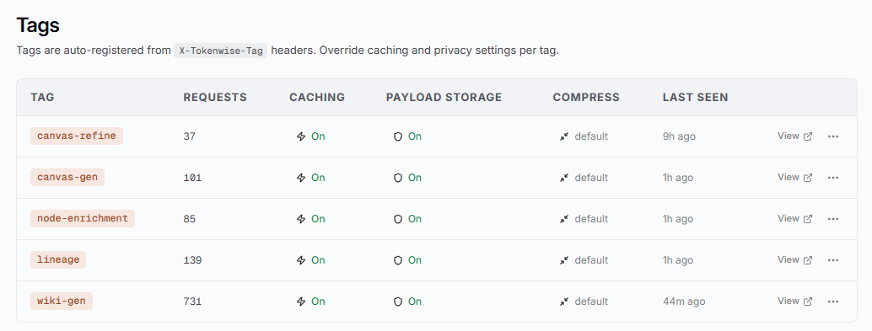This screenshot has width=872, height=331.
Task: Select compress default value for canvas-gen
Action: pos(591,178)
